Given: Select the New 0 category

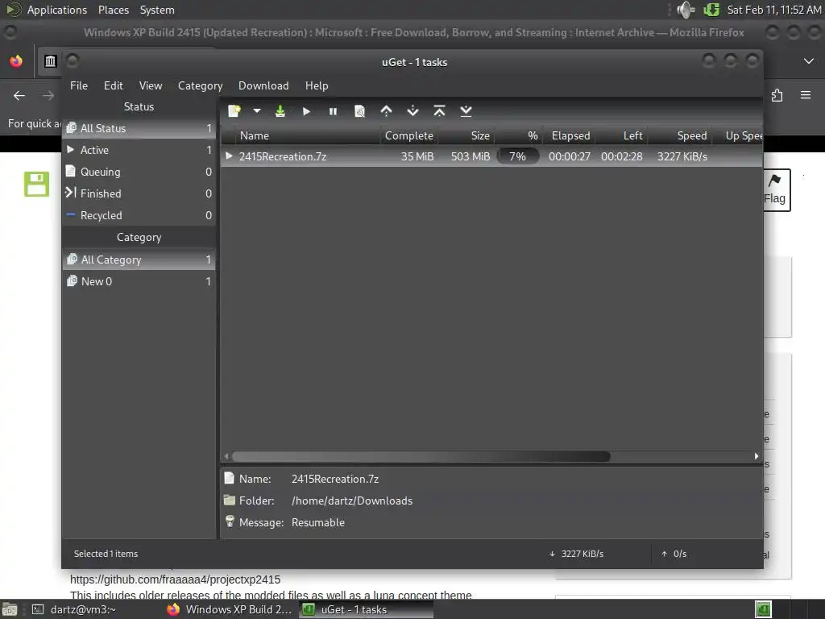Looking at the screenshot, I should (139, 281).
